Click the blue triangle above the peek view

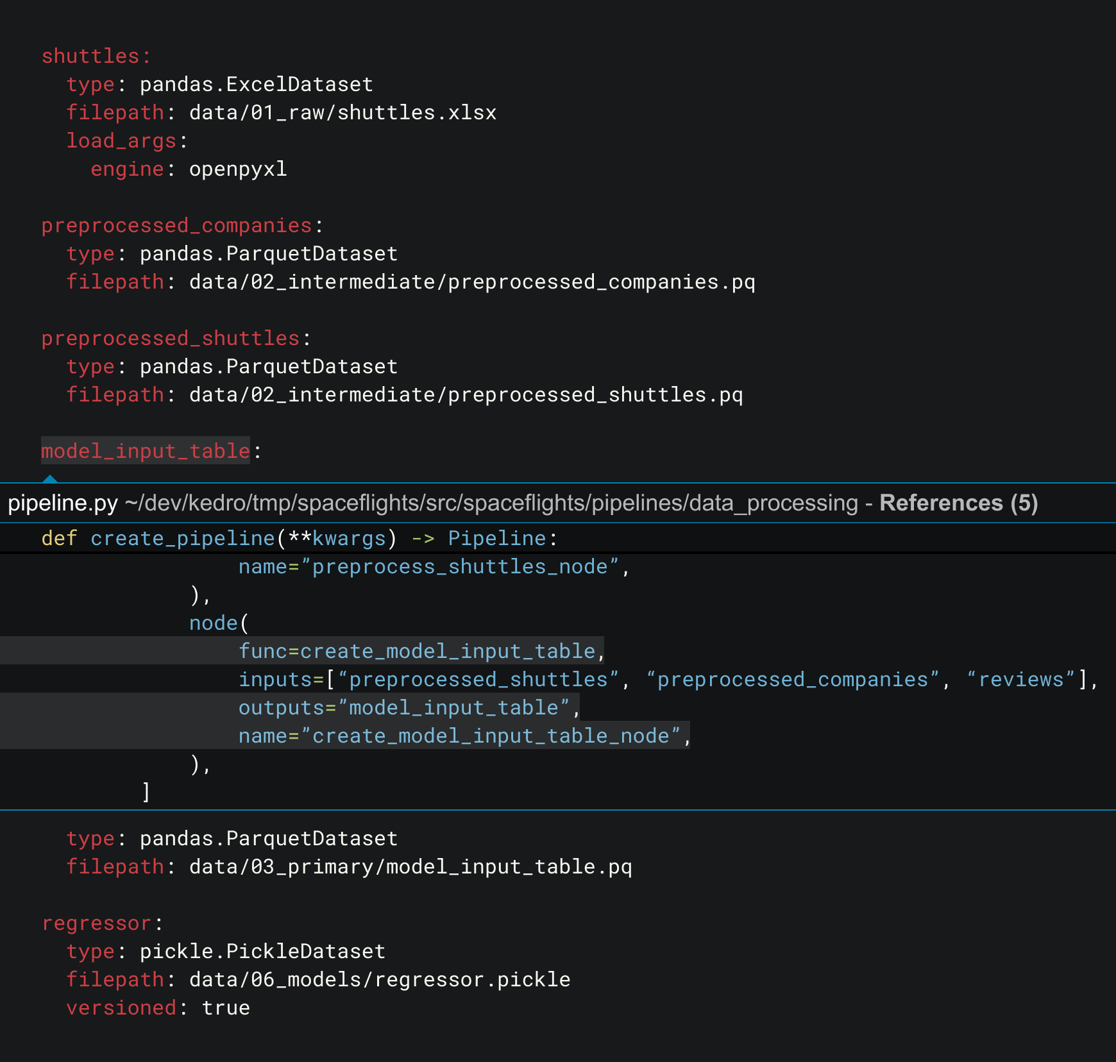coord(51,479)
